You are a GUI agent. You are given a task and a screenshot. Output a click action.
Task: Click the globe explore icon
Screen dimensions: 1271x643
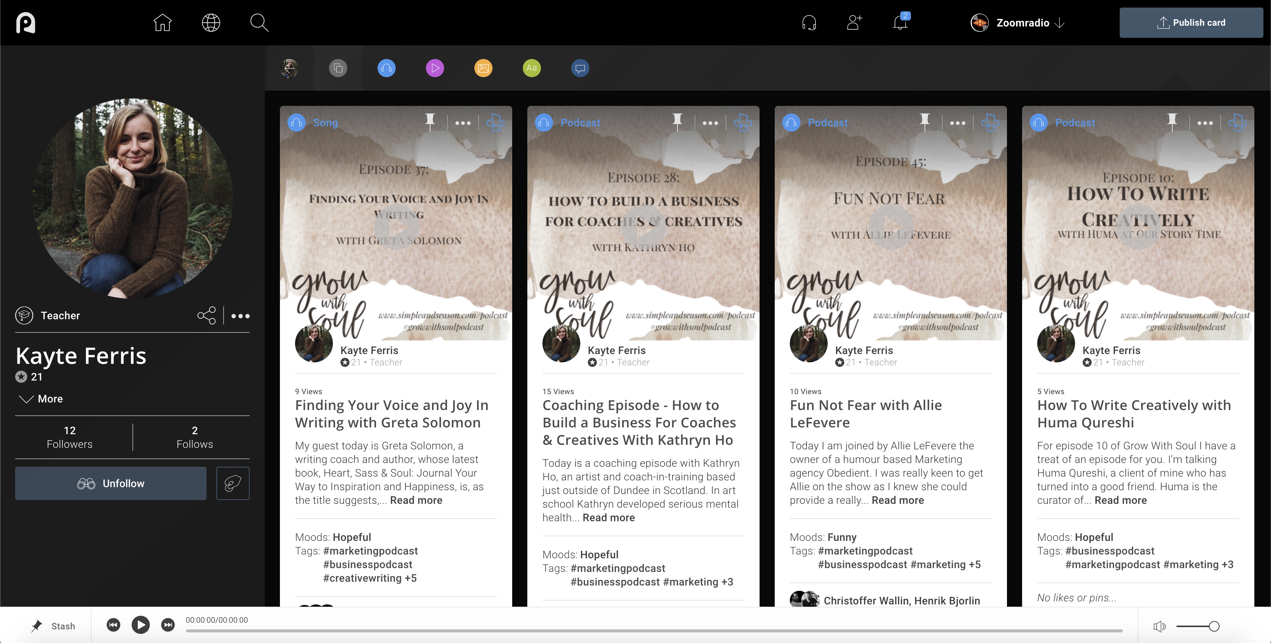click(x=211, y=23)
